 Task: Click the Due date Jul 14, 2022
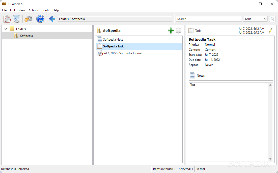pyautogui.click(x=212, y=60)
